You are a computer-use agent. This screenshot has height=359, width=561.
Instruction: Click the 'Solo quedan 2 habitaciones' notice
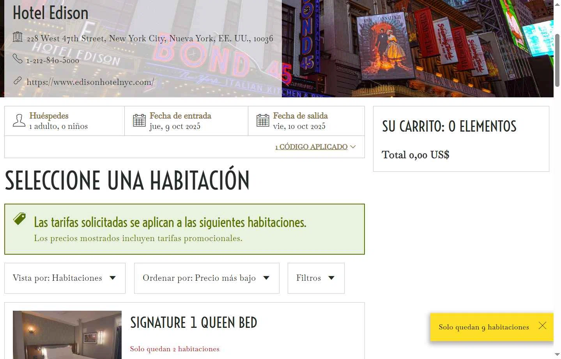[x=175, y=349]
